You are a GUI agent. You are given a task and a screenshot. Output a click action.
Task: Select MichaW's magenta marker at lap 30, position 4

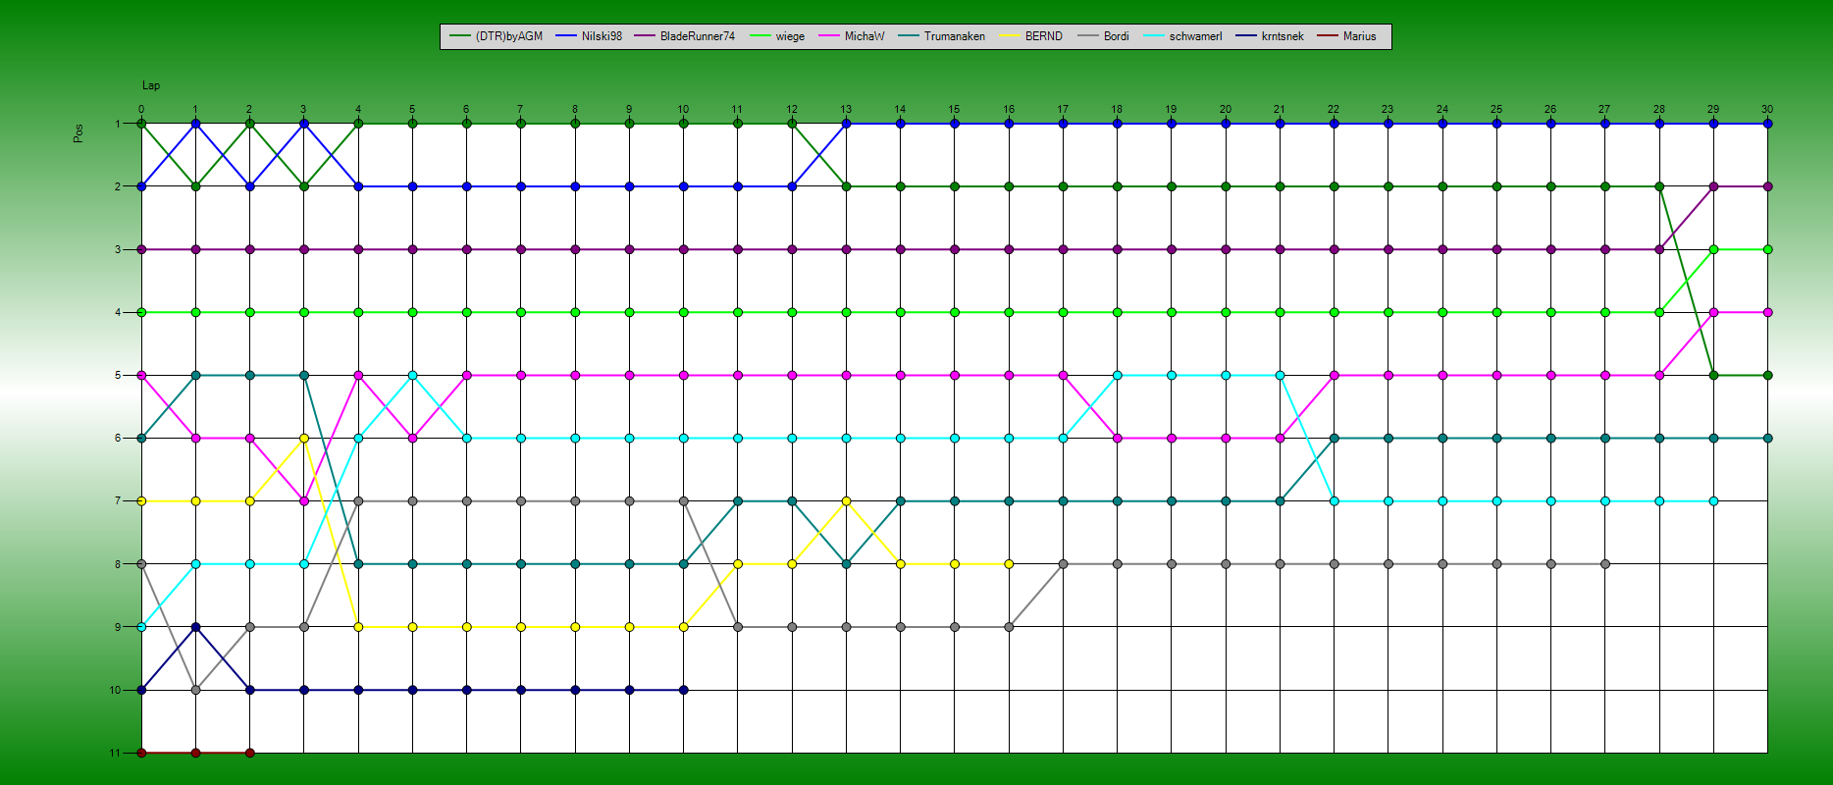pos(1767,312)
